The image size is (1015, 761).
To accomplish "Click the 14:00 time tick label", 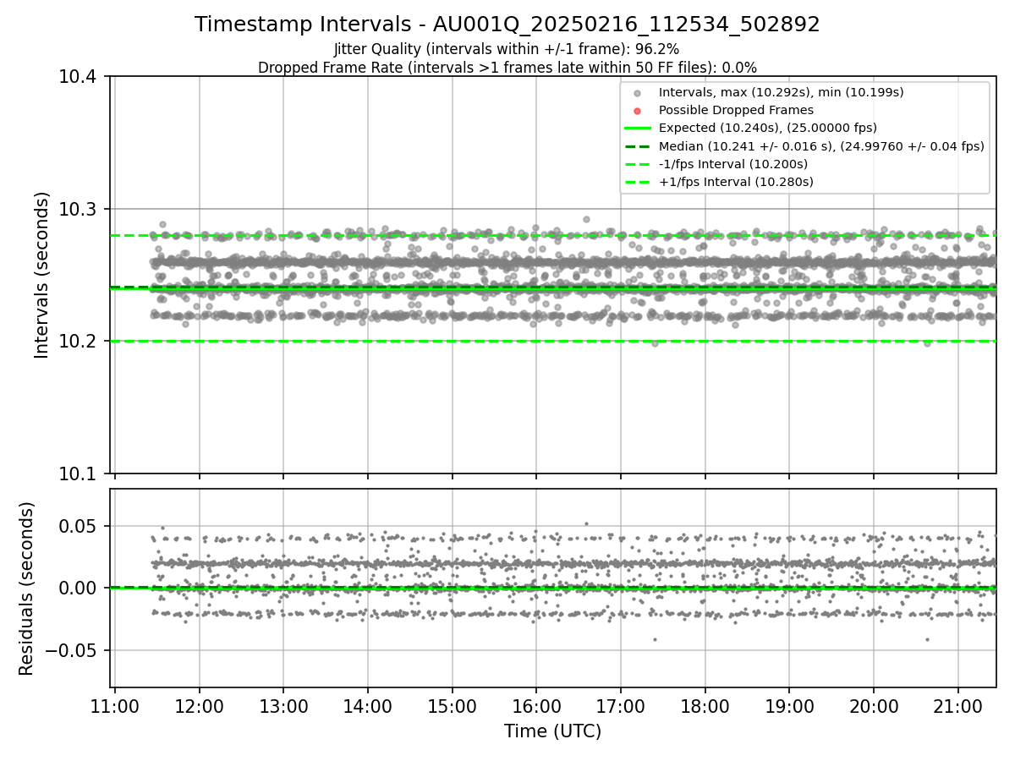I will click(x=368, y=705).
